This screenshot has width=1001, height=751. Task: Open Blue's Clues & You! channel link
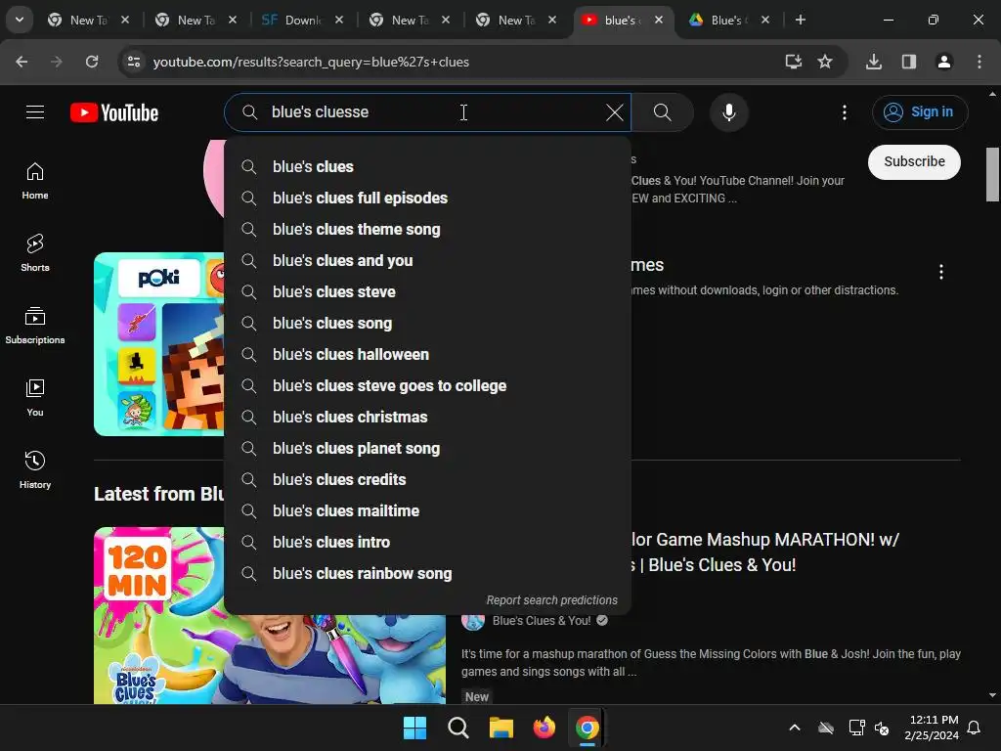pyautogui.click(x=542, y=621)
